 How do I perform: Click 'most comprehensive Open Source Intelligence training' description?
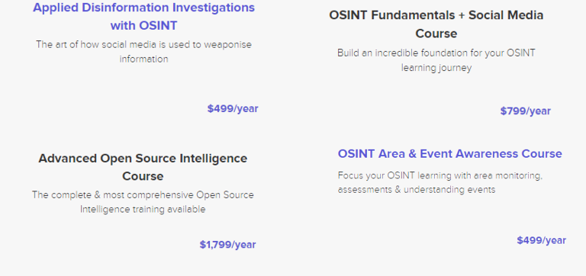143,202
